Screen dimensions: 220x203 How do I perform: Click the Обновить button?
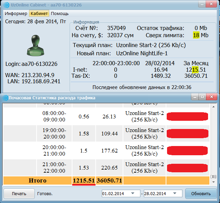pyautogui.click(x=201, y=193)
